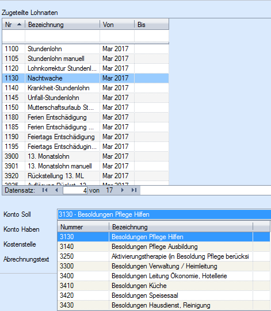The width and height of the screenshot is (271, 311).
Task: Go to next record arrow
Action: (123, 190)
